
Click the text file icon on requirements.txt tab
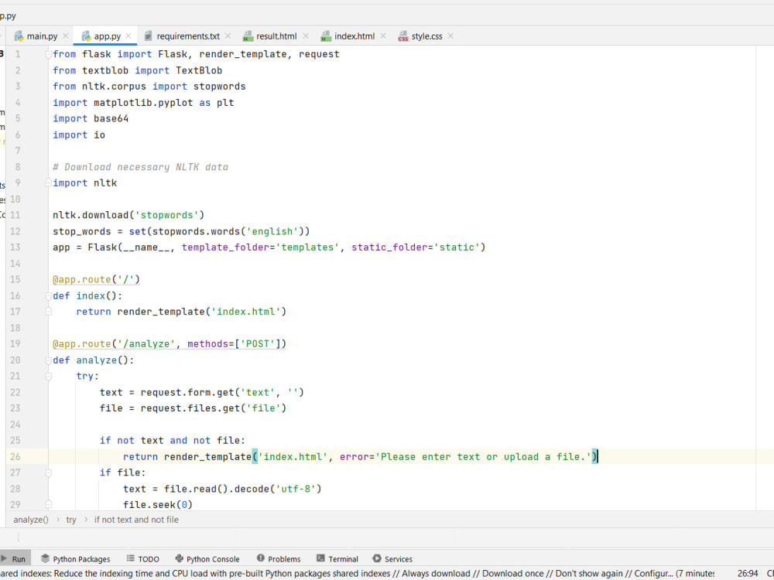point(148,36)
